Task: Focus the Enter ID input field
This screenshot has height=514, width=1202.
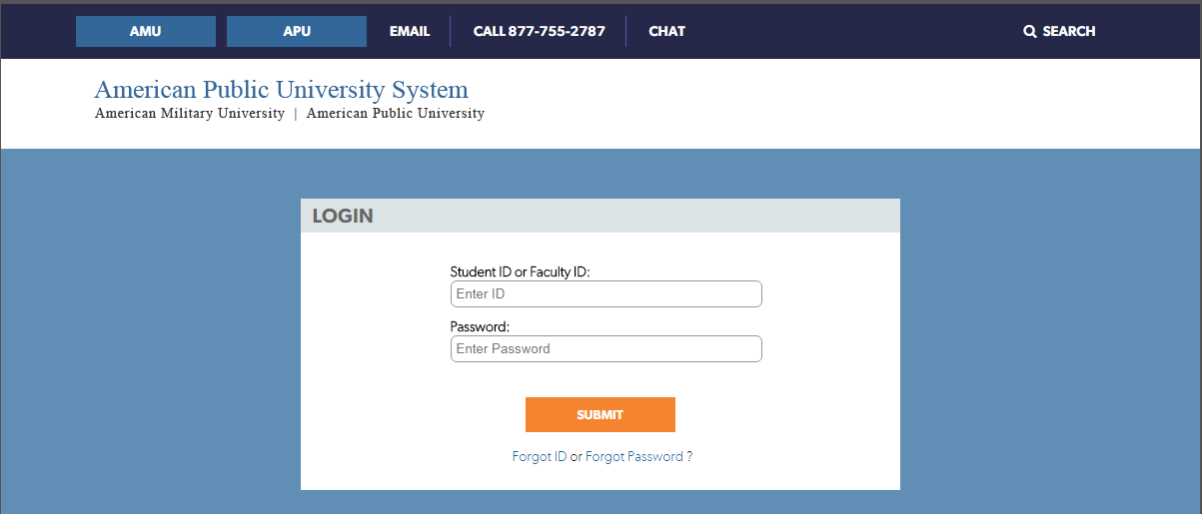Action: (605, 294)
